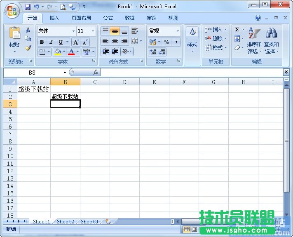
Task: Expand the number format dropdown showing 常规
Action: pos(178,31)
